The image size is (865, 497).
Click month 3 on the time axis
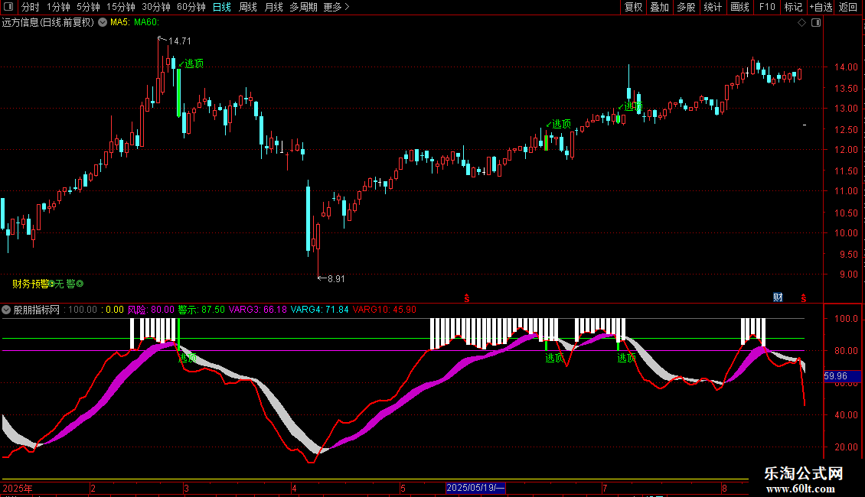tap(187, 488)
